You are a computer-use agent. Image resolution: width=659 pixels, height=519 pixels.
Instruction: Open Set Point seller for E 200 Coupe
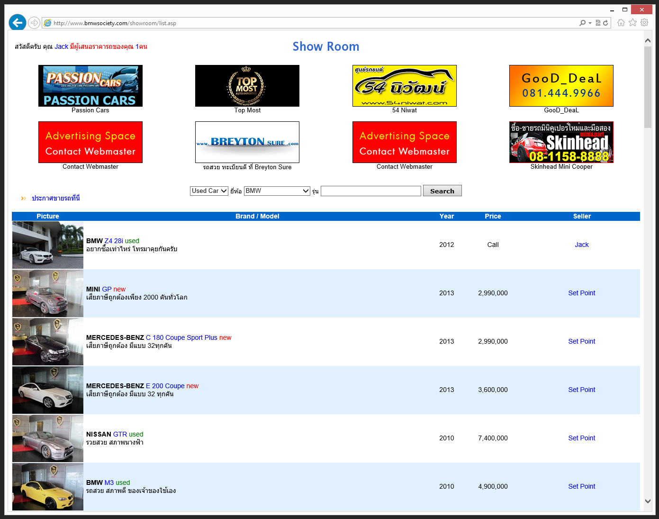582,390
